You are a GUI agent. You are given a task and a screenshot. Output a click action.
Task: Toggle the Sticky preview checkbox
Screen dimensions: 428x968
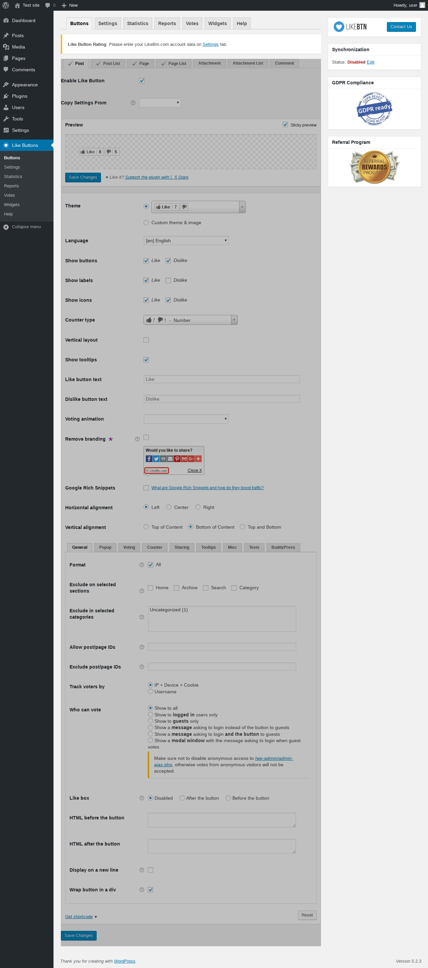(x=285, y=125)
